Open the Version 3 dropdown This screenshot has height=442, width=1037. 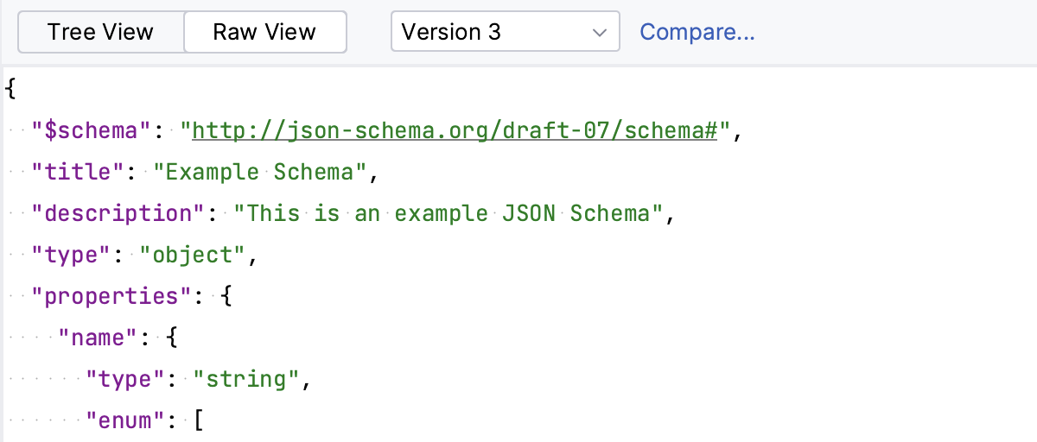[505, 33]
